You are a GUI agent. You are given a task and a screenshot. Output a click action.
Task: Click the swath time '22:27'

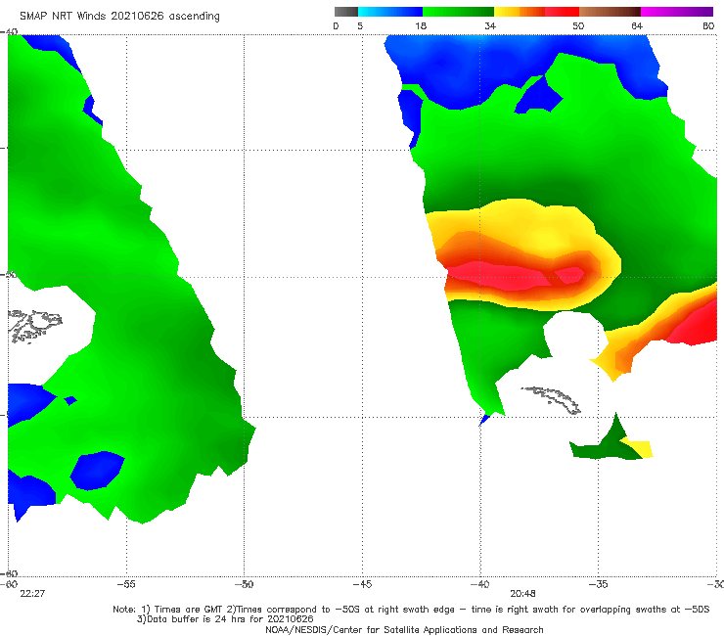[32, 594]
